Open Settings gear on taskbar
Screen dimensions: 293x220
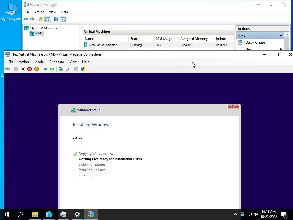coord(77,214)
